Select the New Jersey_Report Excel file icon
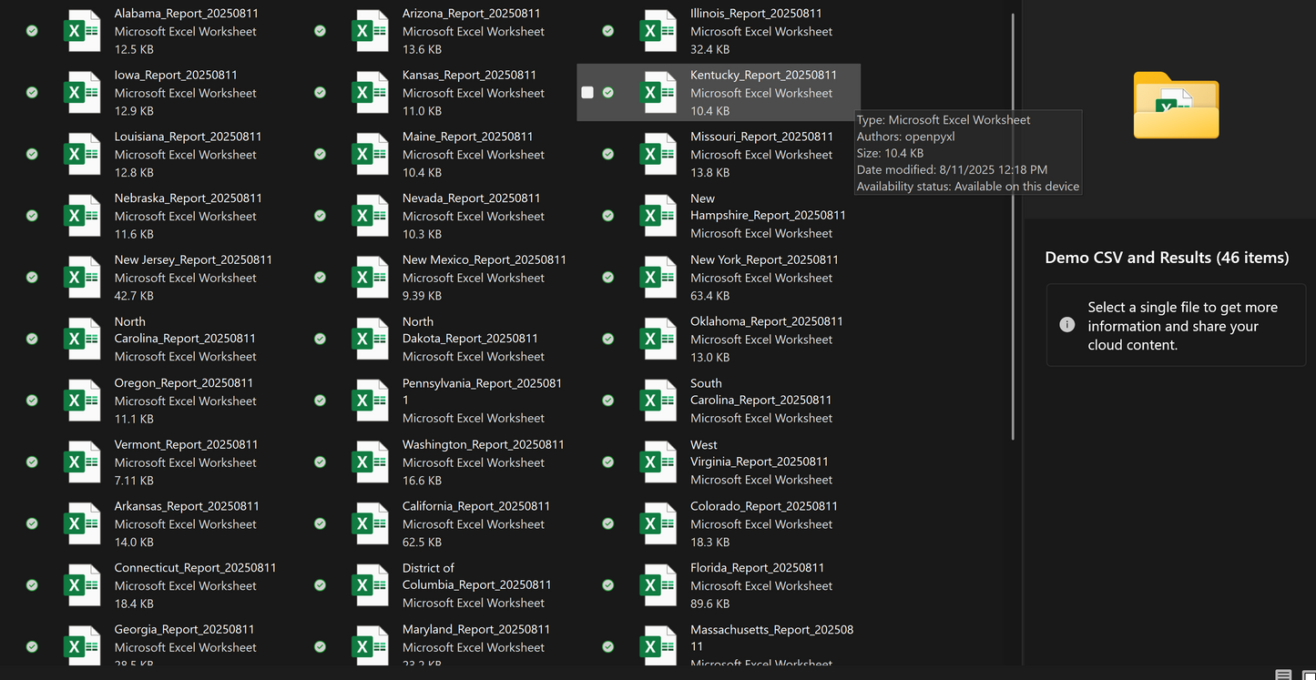 point(82,278)
